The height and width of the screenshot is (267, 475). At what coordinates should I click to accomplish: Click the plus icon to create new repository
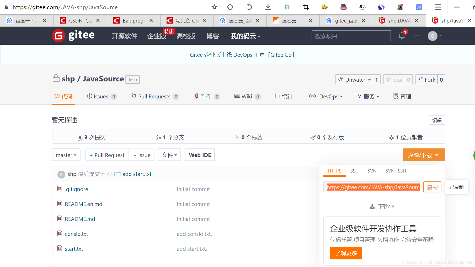point(417,36)
